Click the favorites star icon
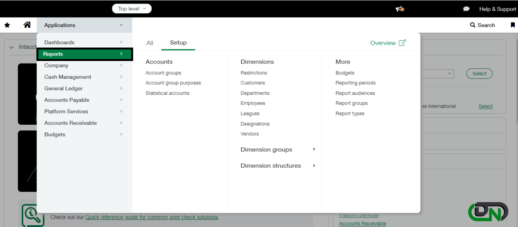 pos(7,25)
